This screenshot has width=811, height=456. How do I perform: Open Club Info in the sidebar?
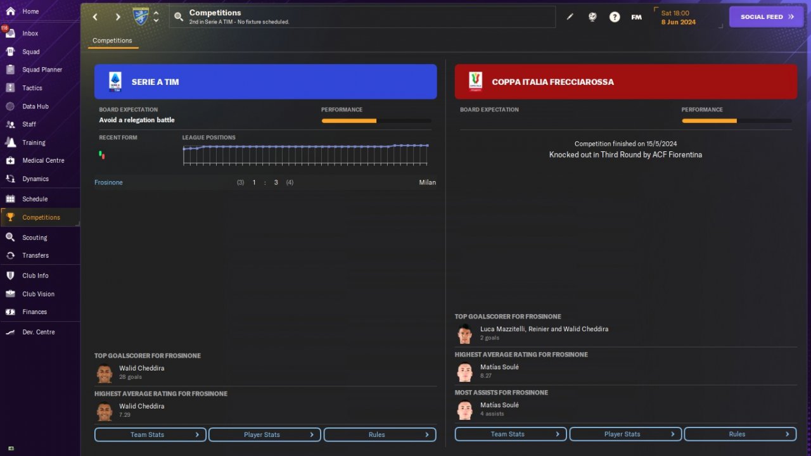[x=40, y=275]
